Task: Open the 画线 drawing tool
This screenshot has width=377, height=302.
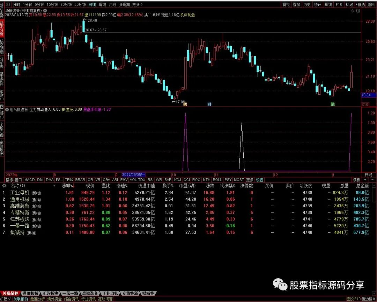Action: pyautogui.click(x=328, y=5)
